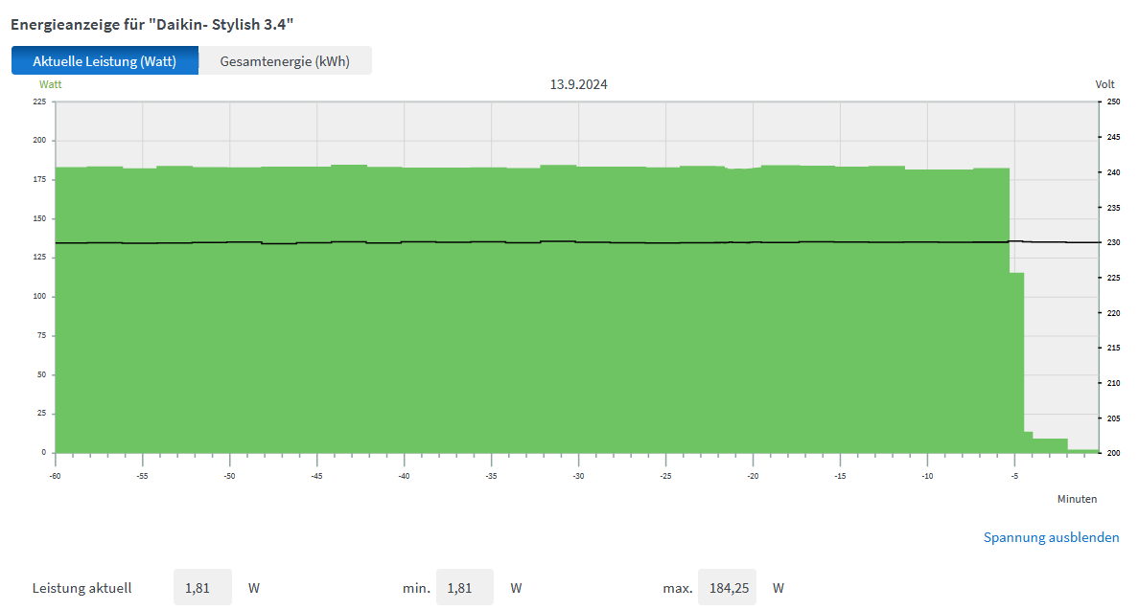Select the Aktuelle Leistung (Watt) tab

tap(105, 61)
